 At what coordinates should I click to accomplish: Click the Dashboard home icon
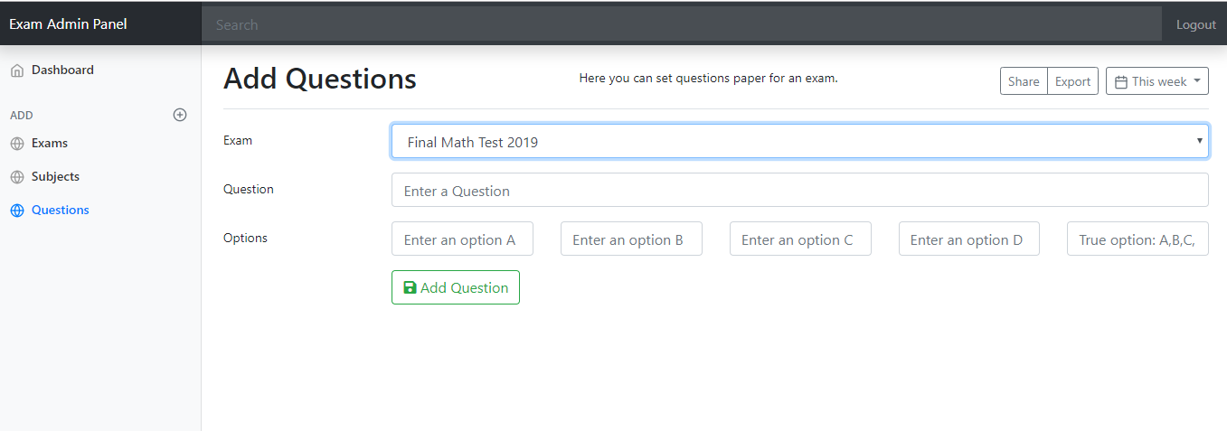pos(17,70)
